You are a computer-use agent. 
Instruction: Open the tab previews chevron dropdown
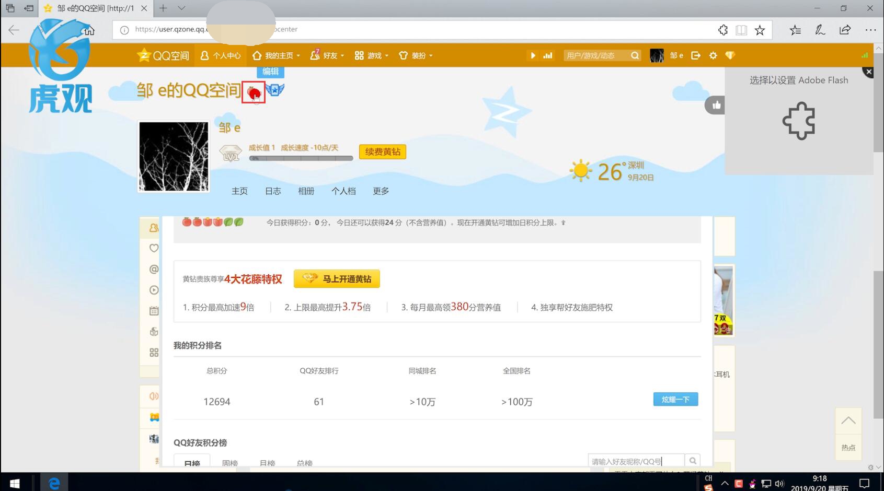coord(181,8)
